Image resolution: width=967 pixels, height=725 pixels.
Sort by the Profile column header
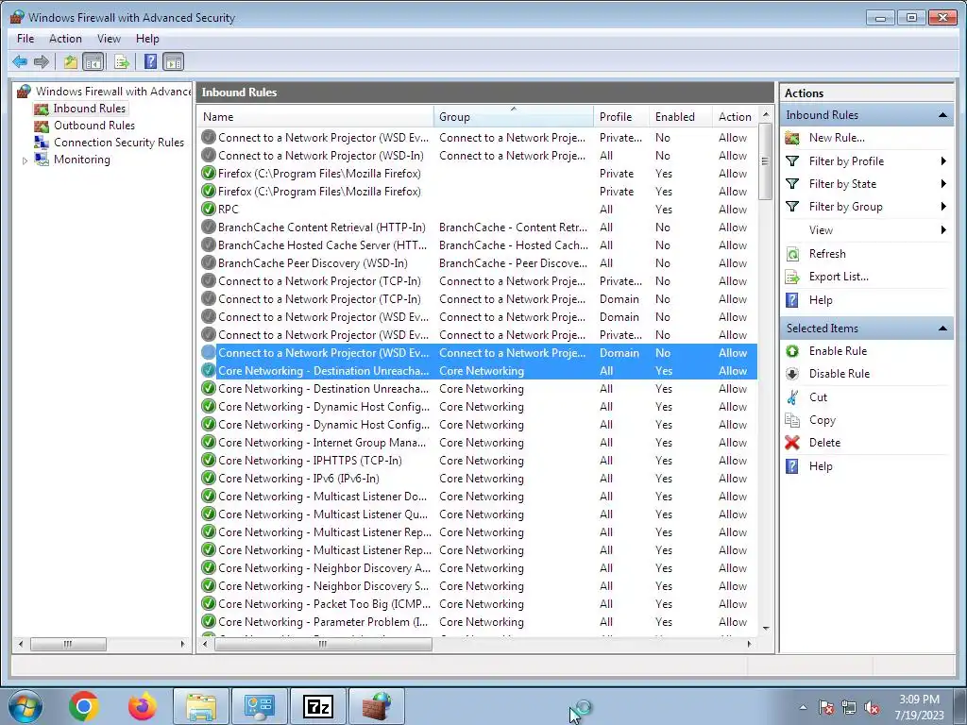point(621,116)
